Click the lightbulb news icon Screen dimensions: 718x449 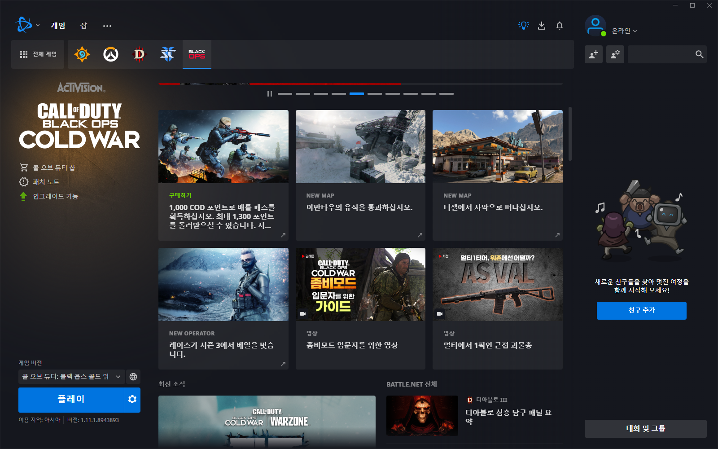(524, 26)
